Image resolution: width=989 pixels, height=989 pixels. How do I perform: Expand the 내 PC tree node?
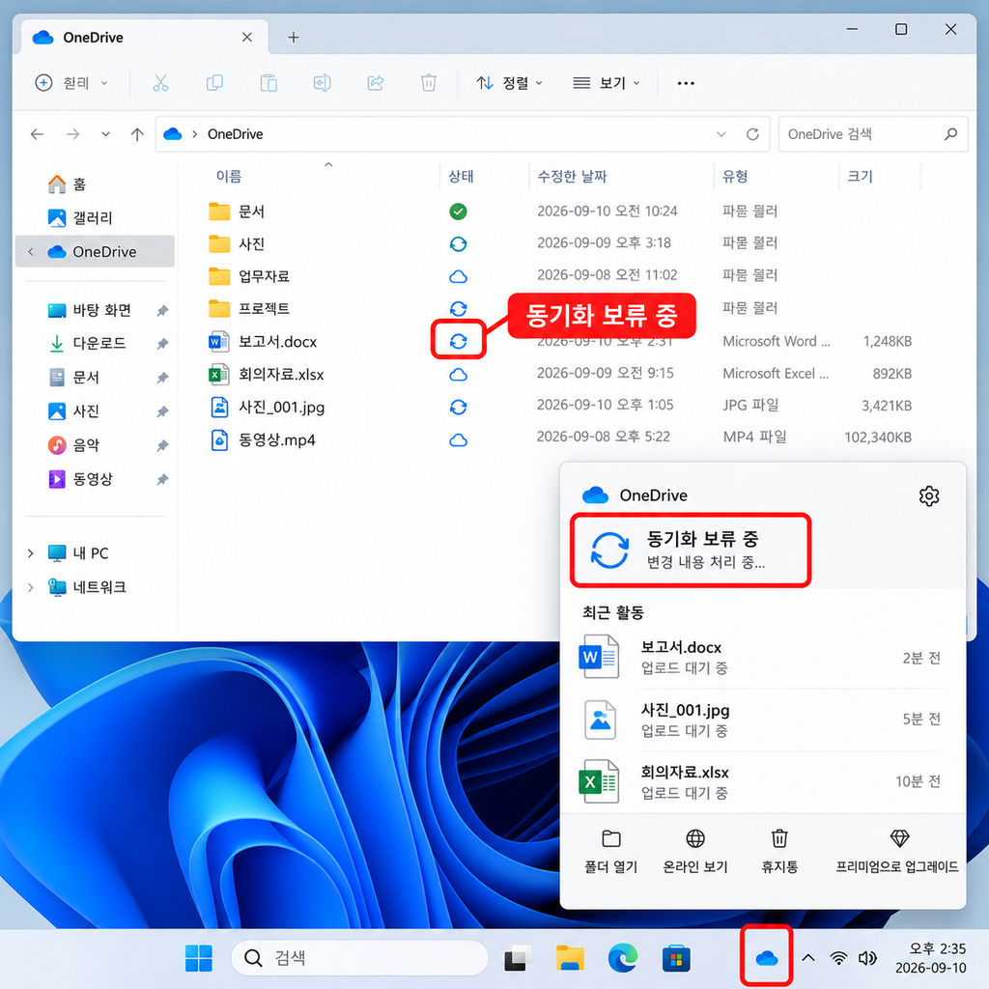point(30,553)
